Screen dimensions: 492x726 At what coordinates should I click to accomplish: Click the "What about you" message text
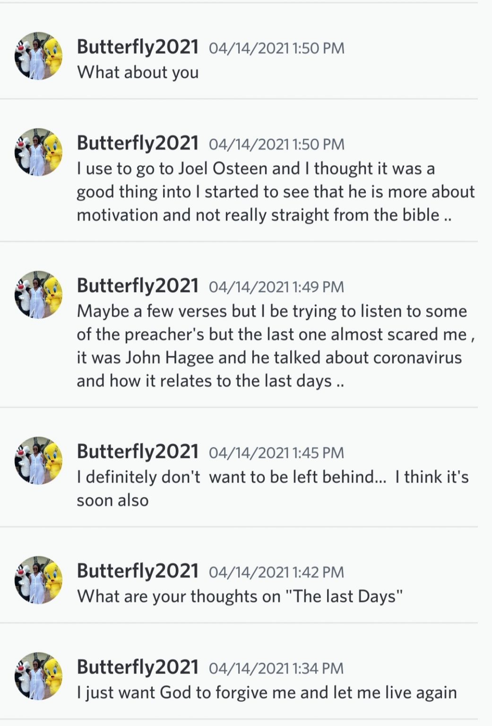pyautogui.click(x=138, y=72)
